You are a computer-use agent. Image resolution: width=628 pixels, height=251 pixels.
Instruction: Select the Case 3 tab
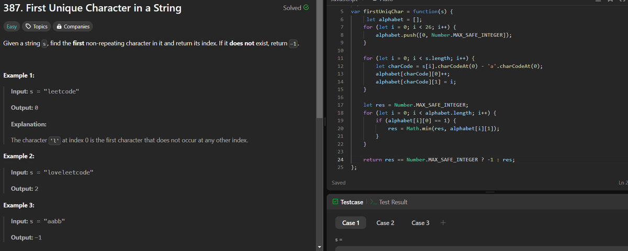point(420,223)
